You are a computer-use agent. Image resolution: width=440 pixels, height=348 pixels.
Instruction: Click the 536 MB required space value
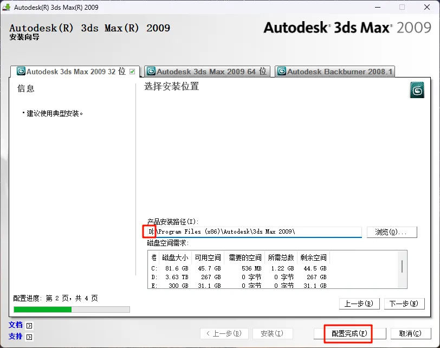[x=251, y=268]
